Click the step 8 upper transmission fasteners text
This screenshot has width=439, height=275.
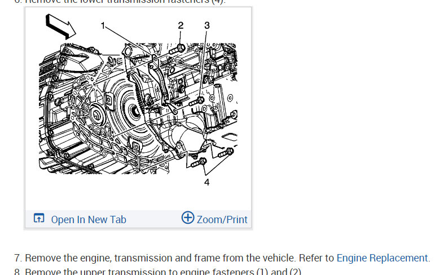(158, 272)
